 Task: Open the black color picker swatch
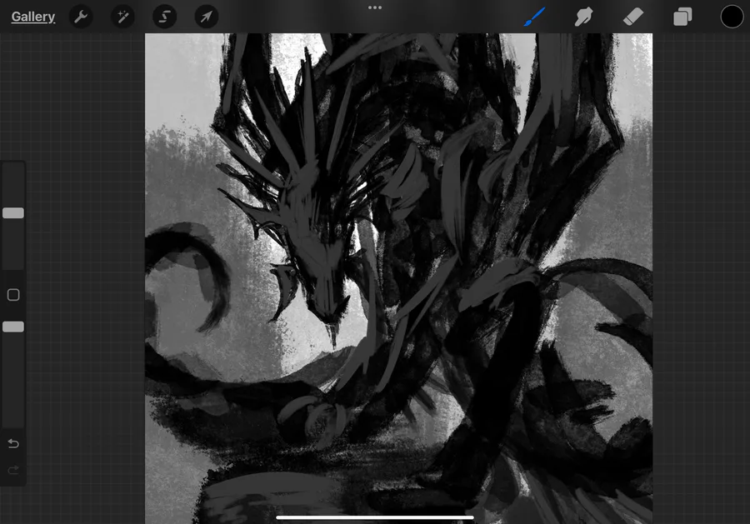[732, 17]
